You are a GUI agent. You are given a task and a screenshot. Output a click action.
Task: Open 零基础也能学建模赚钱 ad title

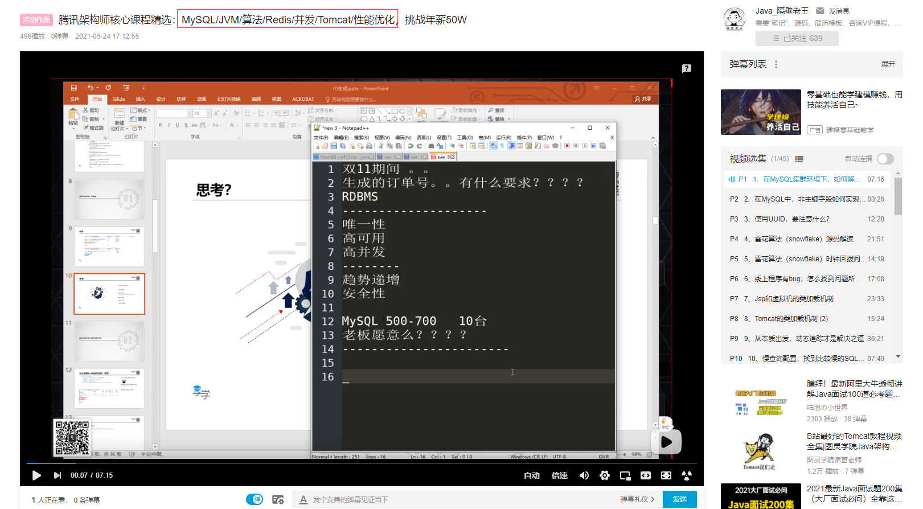pyautogui.click(x=854, y=100)
